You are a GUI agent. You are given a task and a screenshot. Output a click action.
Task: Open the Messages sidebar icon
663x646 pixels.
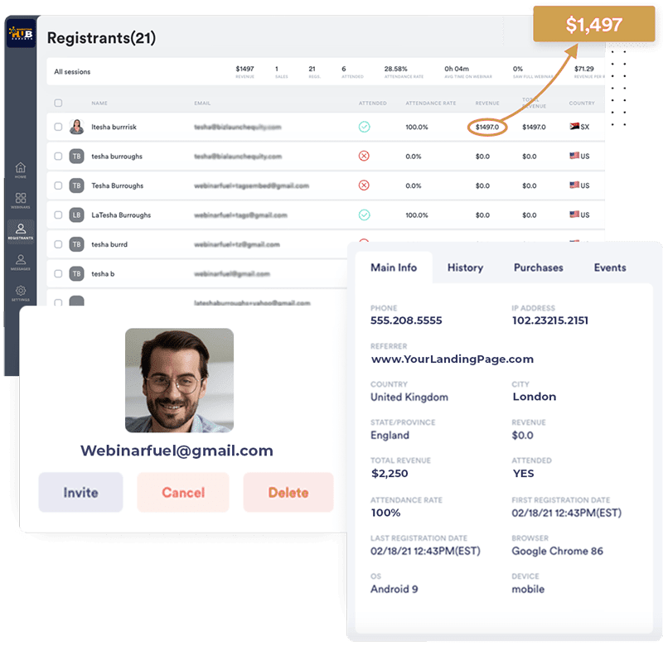pyautogui.click(x=20, y=263)
